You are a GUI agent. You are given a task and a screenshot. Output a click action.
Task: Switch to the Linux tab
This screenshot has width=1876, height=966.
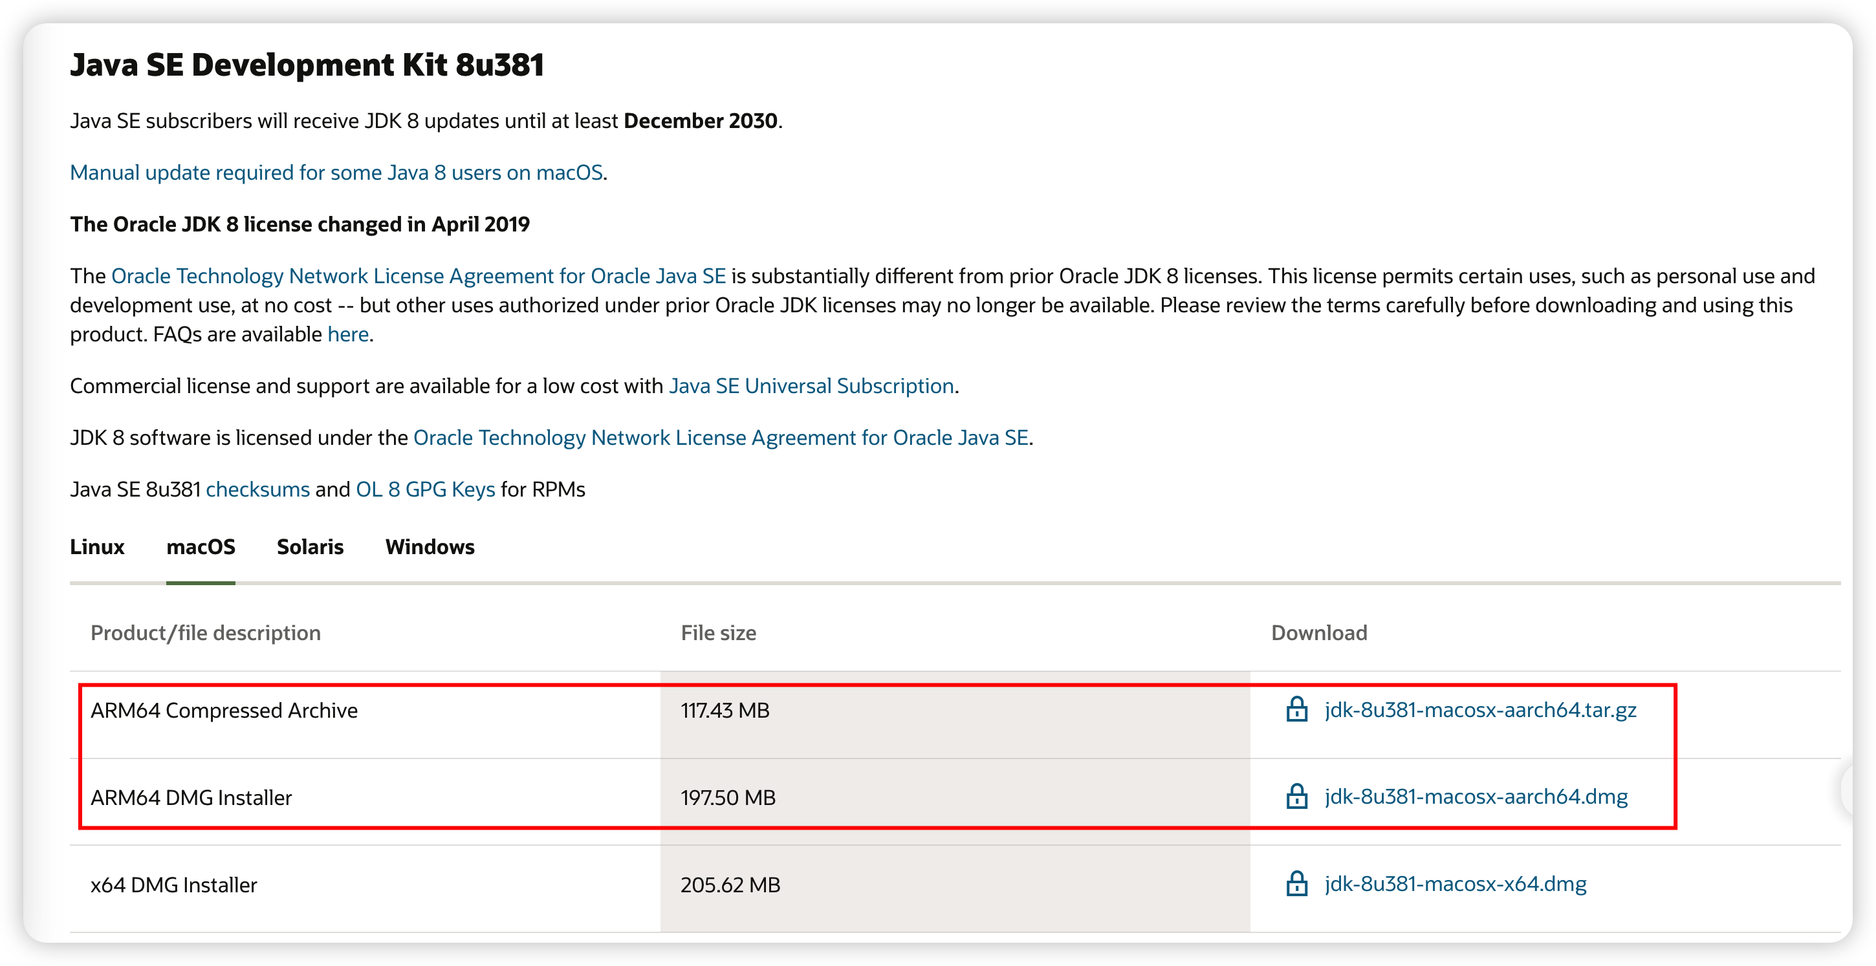pos(97,547)
